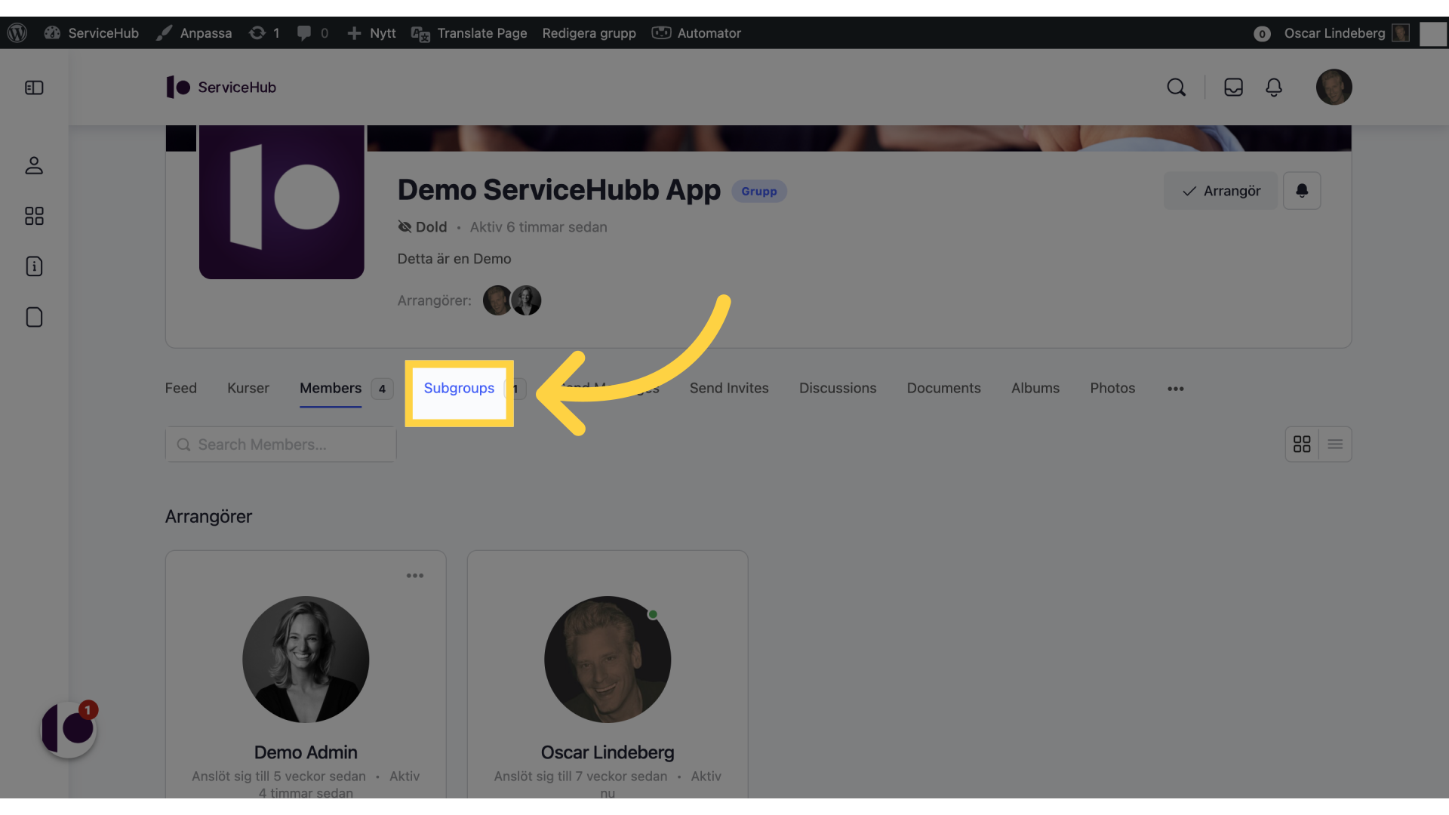This screenshot has height=815, width=1449.
Task: Search in the Members search field
Action: tap(281, 444)
